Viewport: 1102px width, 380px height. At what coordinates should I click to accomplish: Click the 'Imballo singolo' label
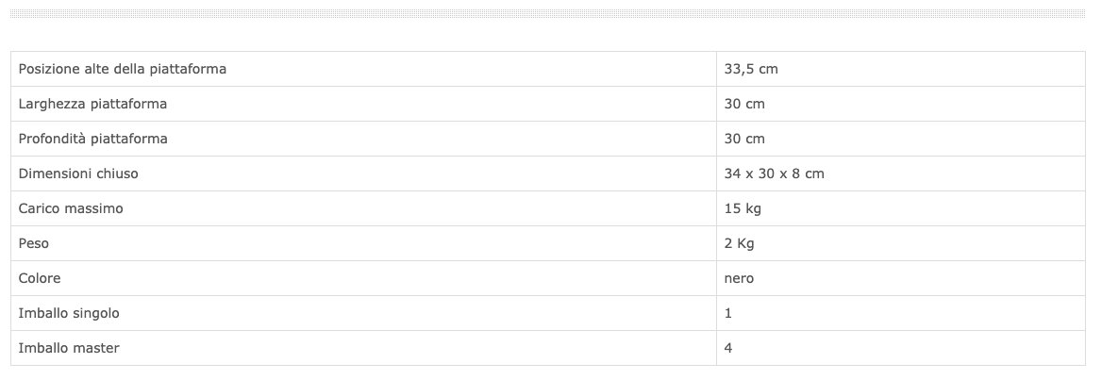[69, 313]
